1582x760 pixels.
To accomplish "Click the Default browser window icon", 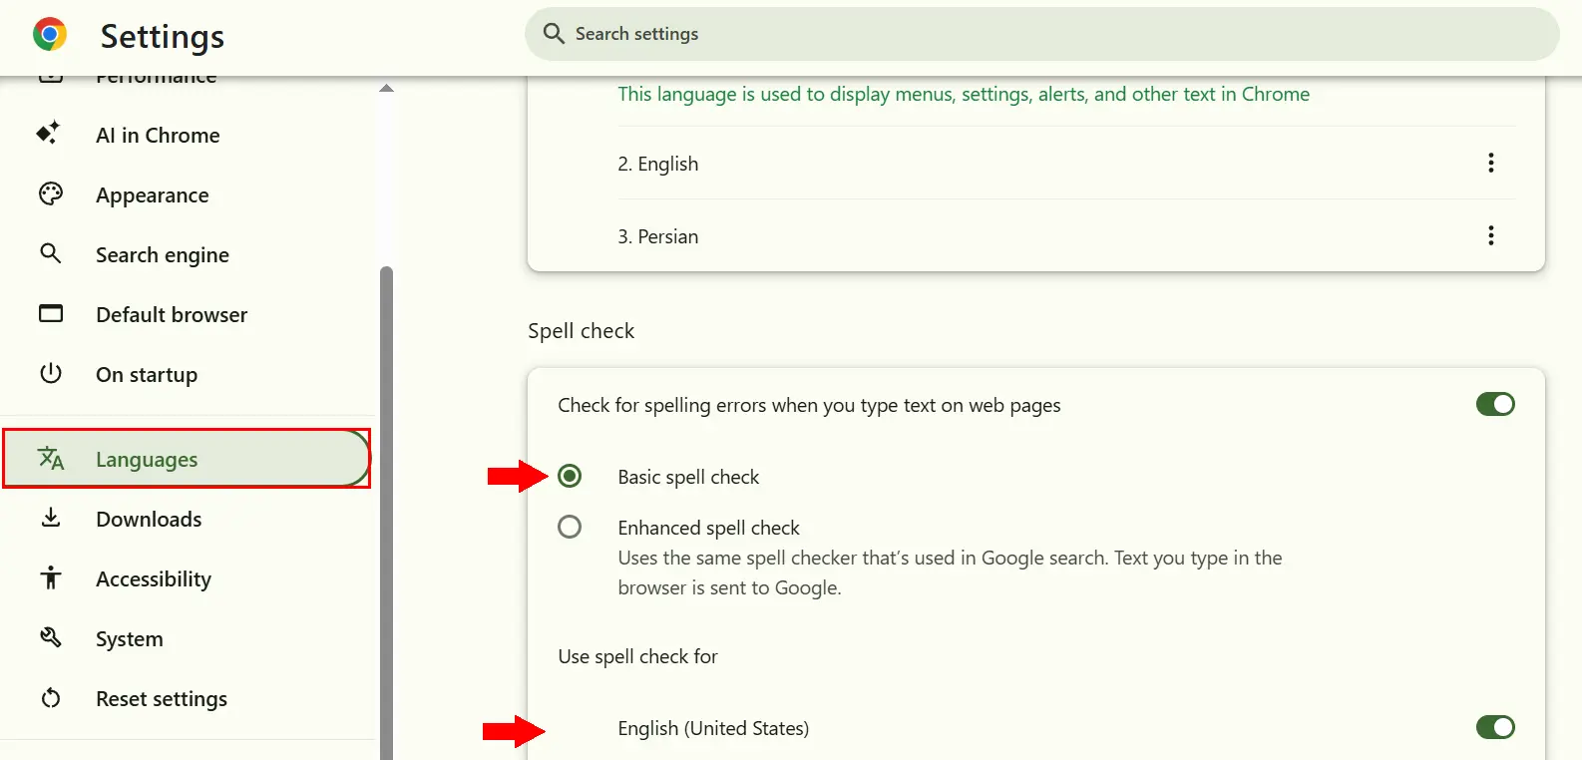I will pyautogui.click(x=51, y=313).
